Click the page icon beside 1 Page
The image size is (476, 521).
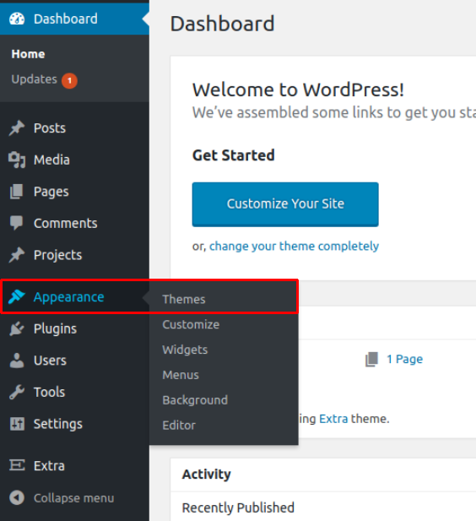click(371, 359)
